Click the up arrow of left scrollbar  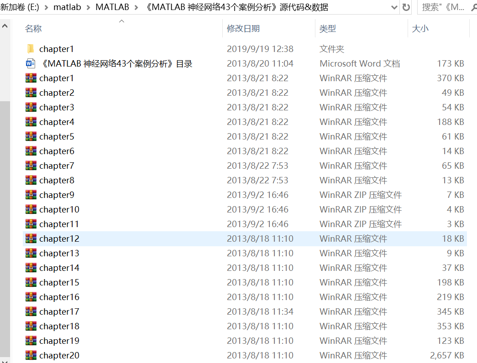[x=5, y=26]
